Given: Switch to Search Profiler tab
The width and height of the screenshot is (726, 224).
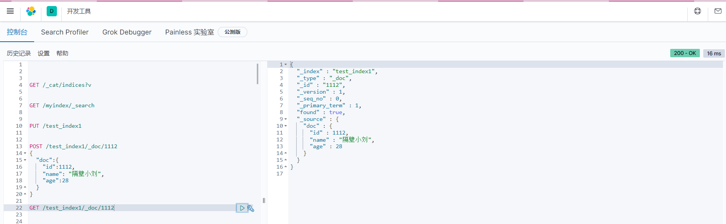Looking at the screenshot, I should coord(65,32).
